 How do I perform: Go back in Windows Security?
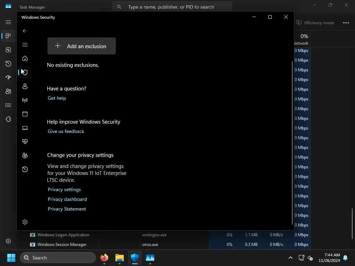[x=25, y=31]
